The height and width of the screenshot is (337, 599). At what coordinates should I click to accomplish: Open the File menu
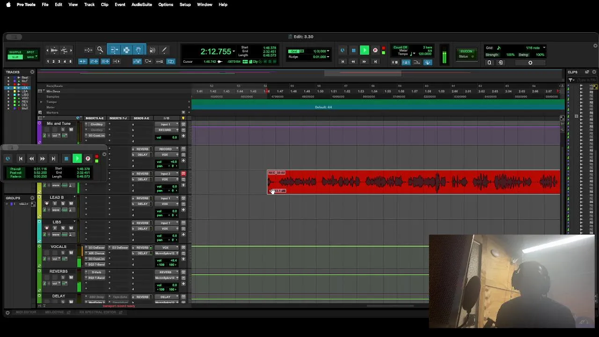[45, 5]
